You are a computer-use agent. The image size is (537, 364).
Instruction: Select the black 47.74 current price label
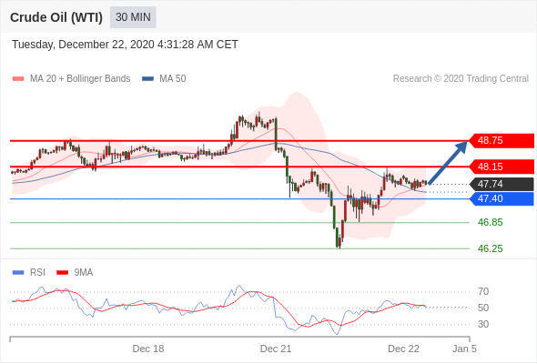click(502, 184)
